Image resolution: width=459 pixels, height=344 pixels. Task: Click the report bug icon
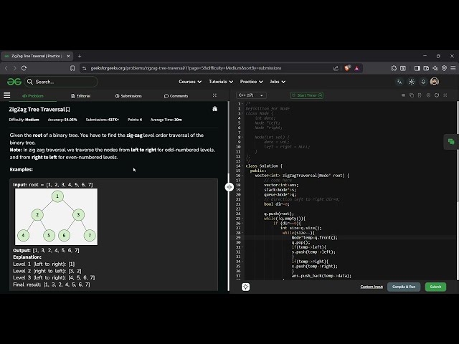[215, 109]
